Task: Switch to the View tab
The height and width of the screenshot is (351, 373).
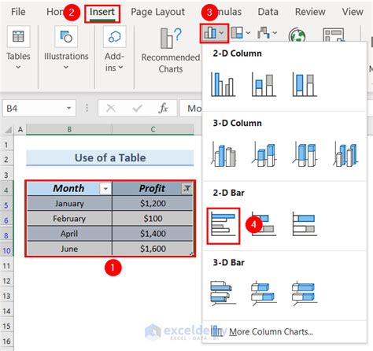Action: [353, 12]
